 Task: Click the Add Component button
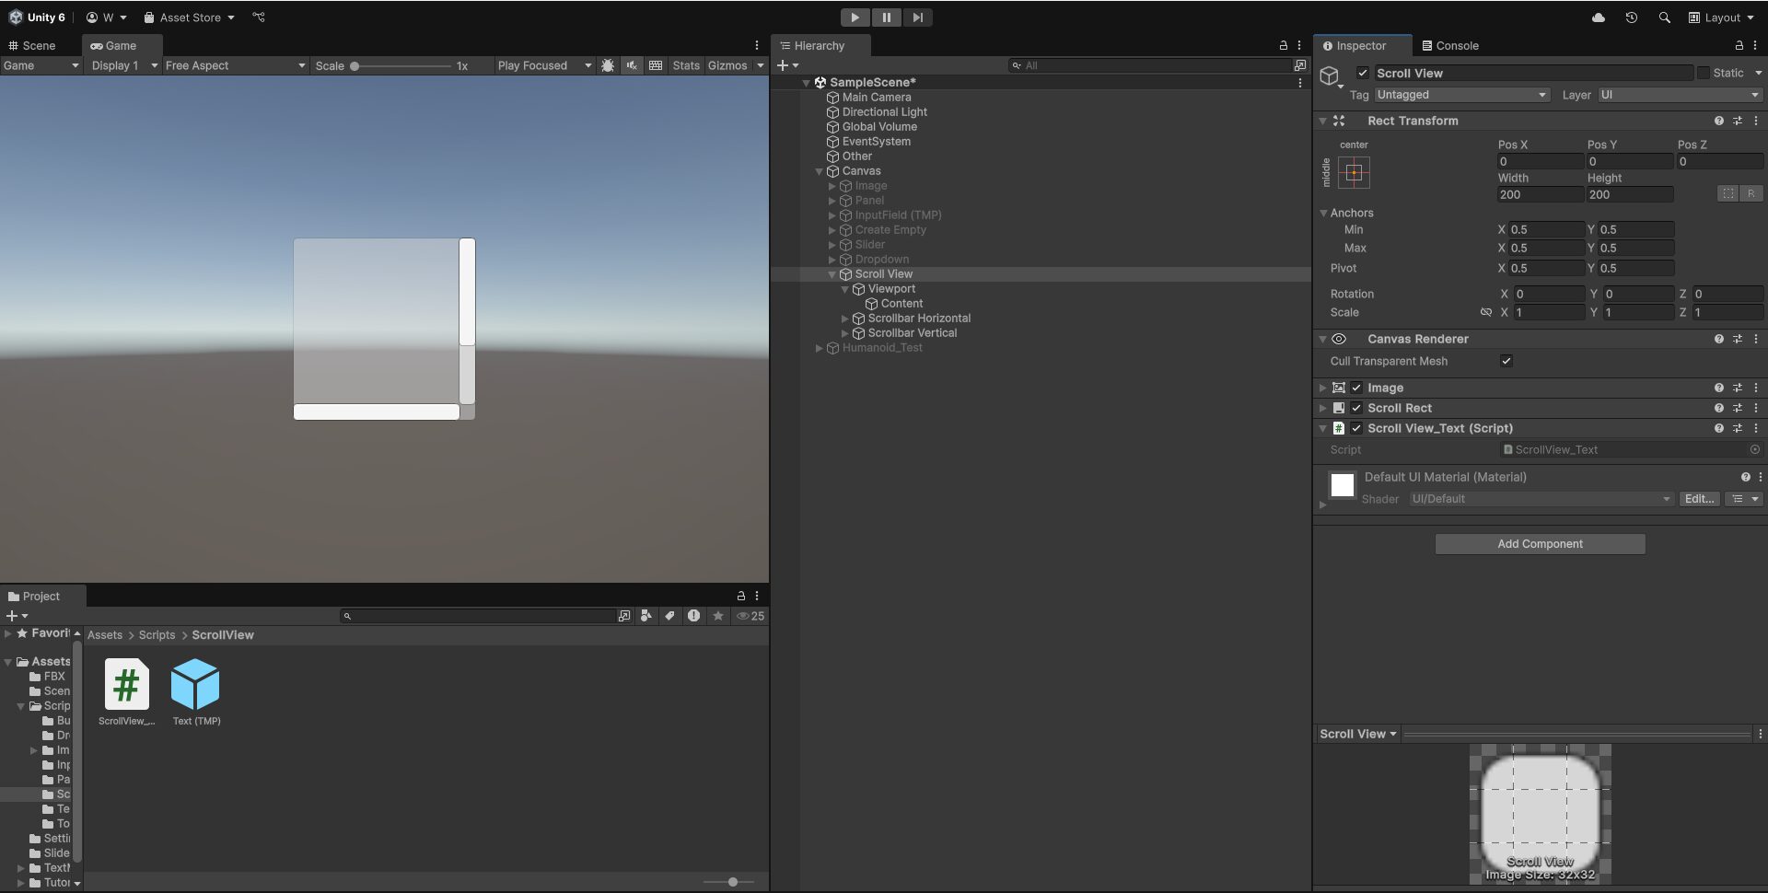pos(1539,543)
